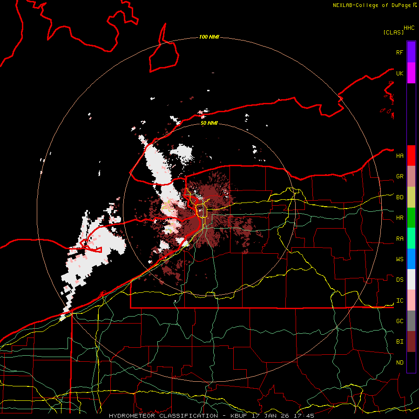
Task: Click the DS white legend color swatch
Action: [411, 279]
